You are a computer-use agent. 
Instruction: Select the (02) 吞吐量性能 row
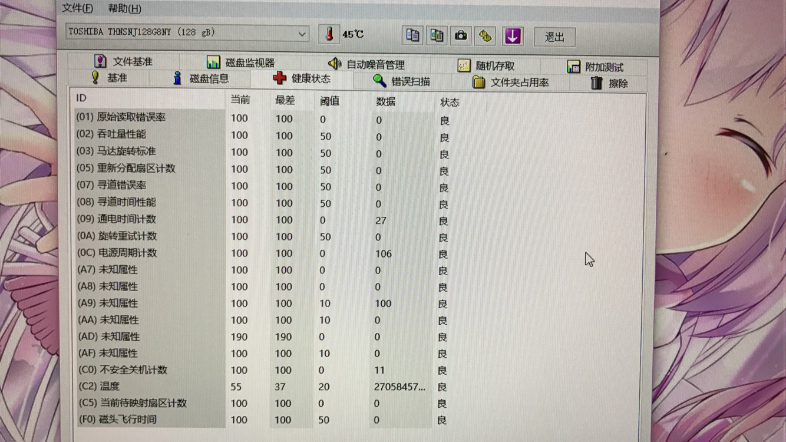[x=263, y=135]
